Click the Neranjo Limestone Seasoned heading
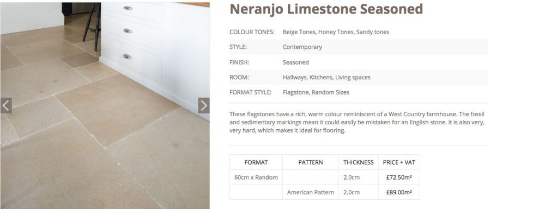Viewport: 545px width, 209px height. click(326, 9)
